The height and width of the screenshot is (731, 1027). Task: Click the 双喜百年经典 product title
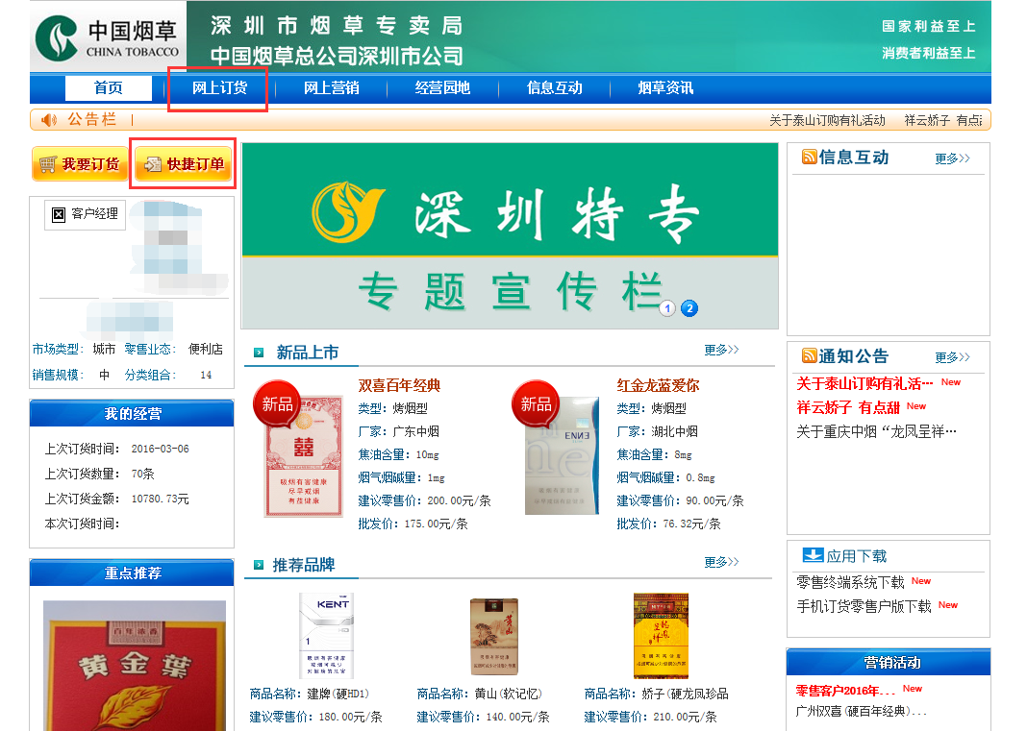point(399,385)
